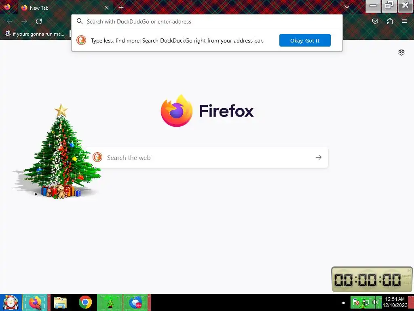Click the reload page icon
The width and height of the screenshot is (414, 311).
(x=39, y=21)
